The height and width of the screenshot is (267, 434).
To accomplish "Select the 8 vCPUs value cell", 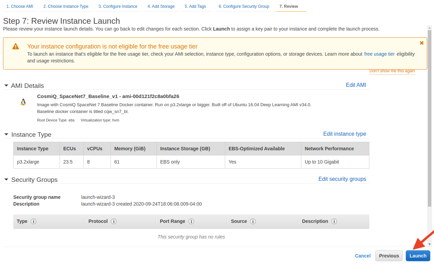I will 97,162.
